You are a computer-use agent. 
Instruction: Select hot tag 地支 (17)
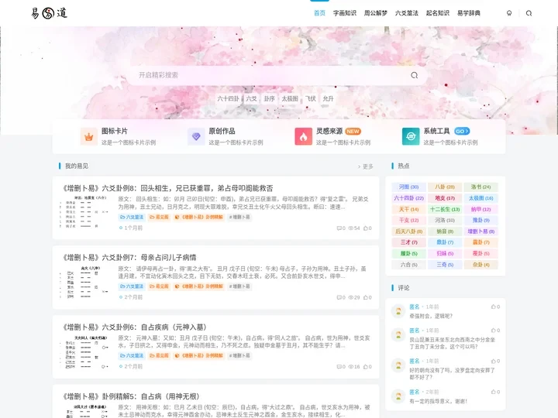(x=445, y=198)
